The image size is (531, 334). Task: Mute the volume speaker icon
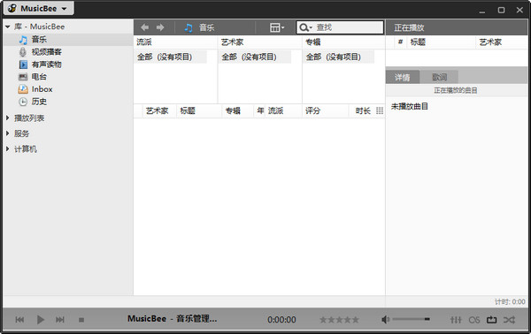[x=385, y=320]
